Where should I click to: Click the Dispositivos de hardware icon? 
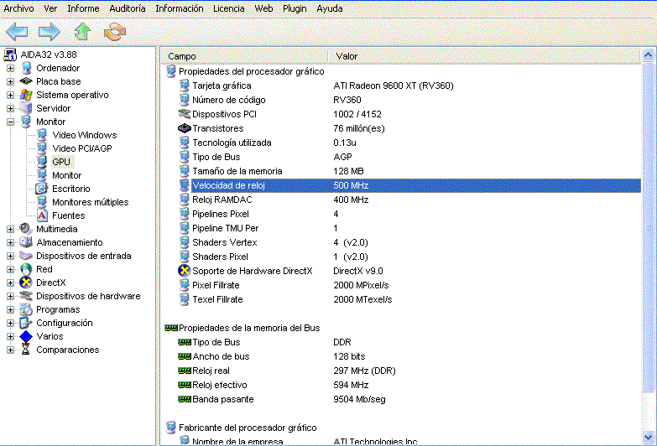tap(26, 296)
